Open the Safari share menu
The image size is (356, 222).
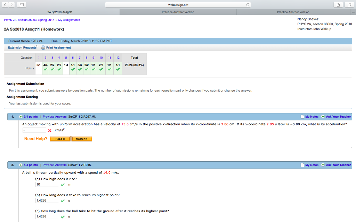(x=338, y=5)
